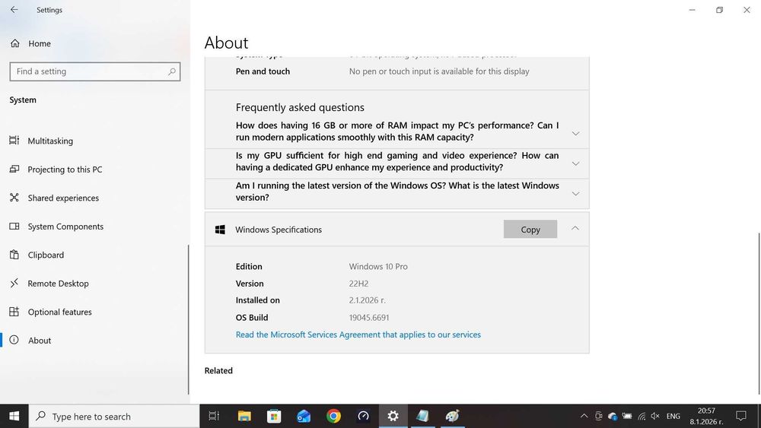Open the Windows Start menu
Viewport: 761px width, 428px height.
(14, 417)
